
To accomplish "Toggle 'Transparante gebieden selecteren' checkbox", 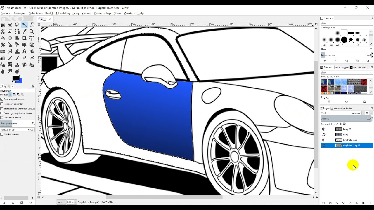I will click(x=2, y=108).
